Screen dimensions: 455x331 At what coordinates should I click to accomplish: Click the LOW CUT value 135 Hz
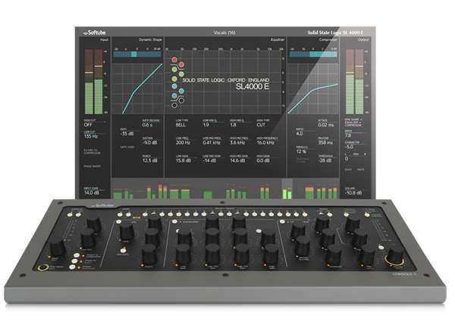point(91,136)
